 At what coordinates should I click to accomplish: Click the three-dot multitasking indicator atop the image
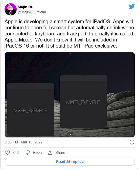point(70,53)
